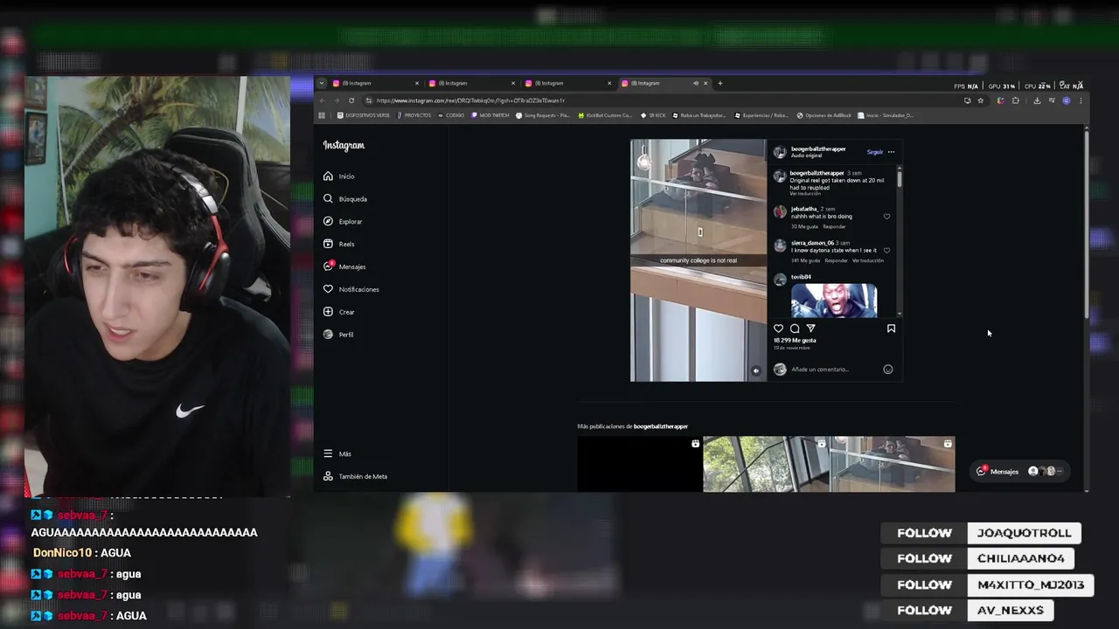Expand the Más menu in sidebar

(x=337, y=453)
